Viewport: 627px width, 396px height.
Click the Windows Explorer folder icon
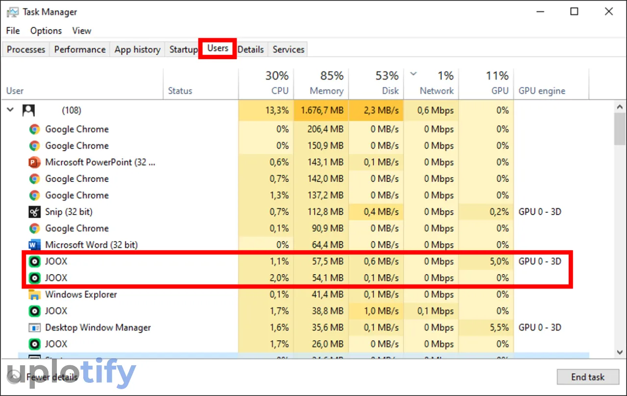(34, 295)
